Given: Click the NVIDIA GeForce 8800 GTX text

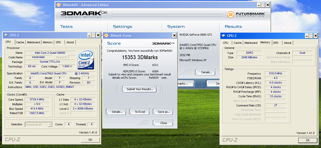Looking at the screenshot, I should click(196, 35).
